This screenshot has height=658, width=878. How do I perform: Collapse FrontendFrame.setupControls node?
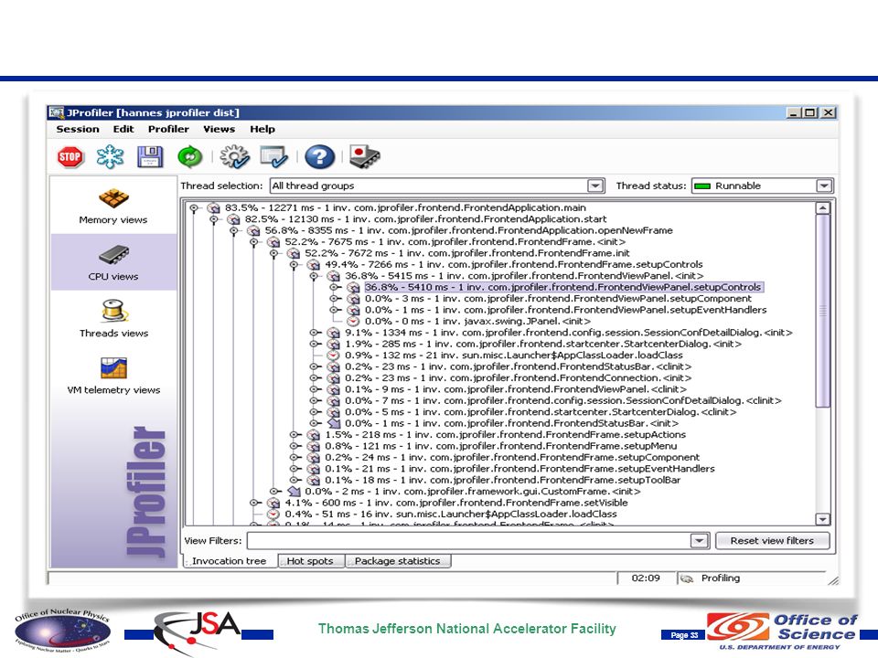[294, 265]
